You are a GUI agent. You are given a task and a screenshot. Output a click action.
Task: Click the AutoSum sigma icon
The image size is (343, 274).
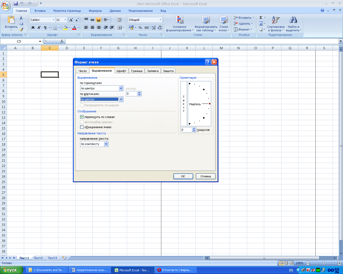(x=261, y=18)
